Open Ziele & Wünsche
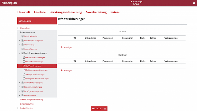Screen dimensions: 197x111 click(31, 36)
